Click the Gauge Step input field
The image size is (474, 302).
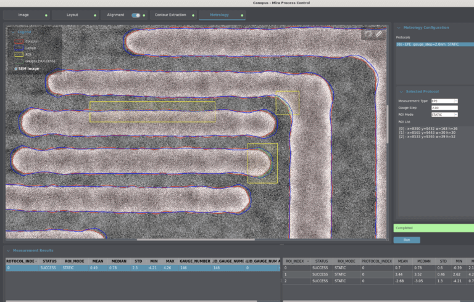444,108
